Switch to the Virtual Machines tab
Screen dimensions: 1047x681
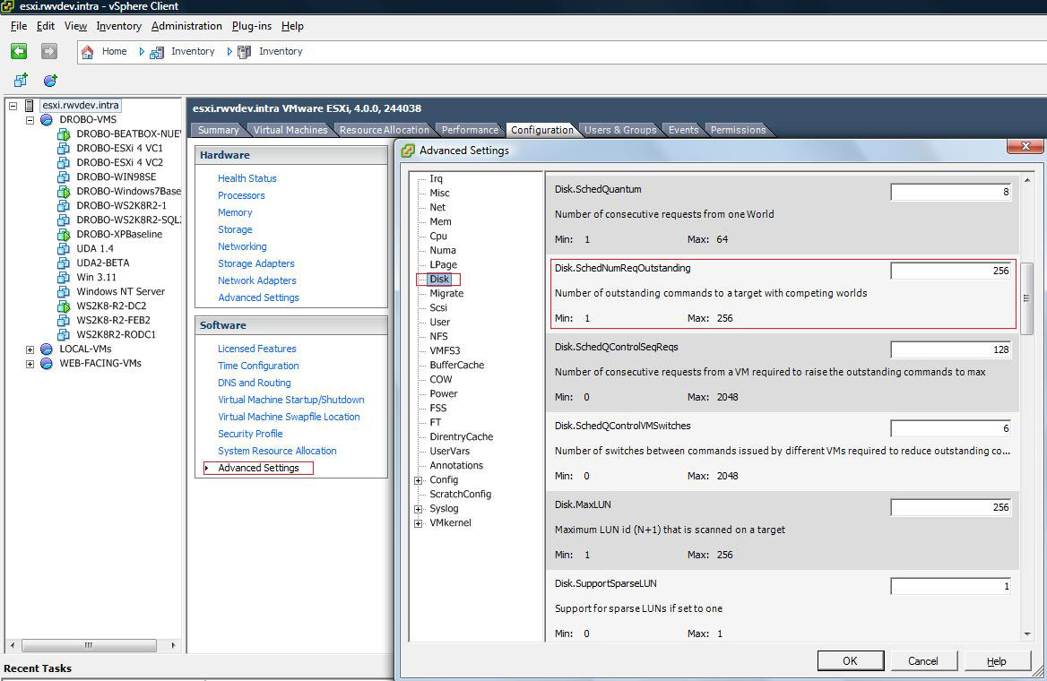click(290, 130)
